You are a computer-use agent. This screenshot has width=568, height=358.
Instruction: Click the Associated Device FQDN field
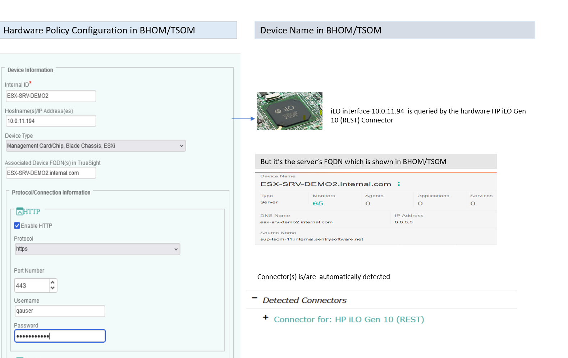click(51, 173)
